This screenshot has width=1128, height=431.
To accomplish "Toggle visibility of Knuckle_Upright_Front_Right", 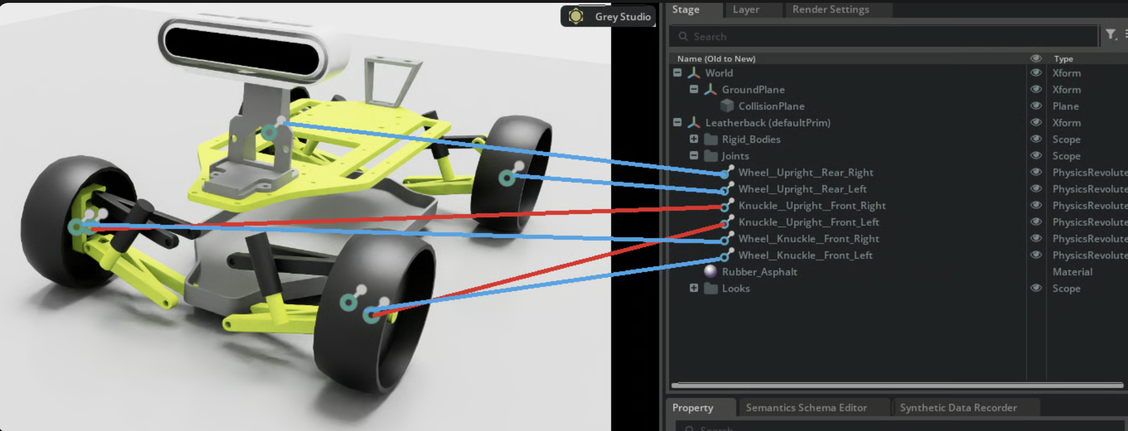I will [1036, 205].
